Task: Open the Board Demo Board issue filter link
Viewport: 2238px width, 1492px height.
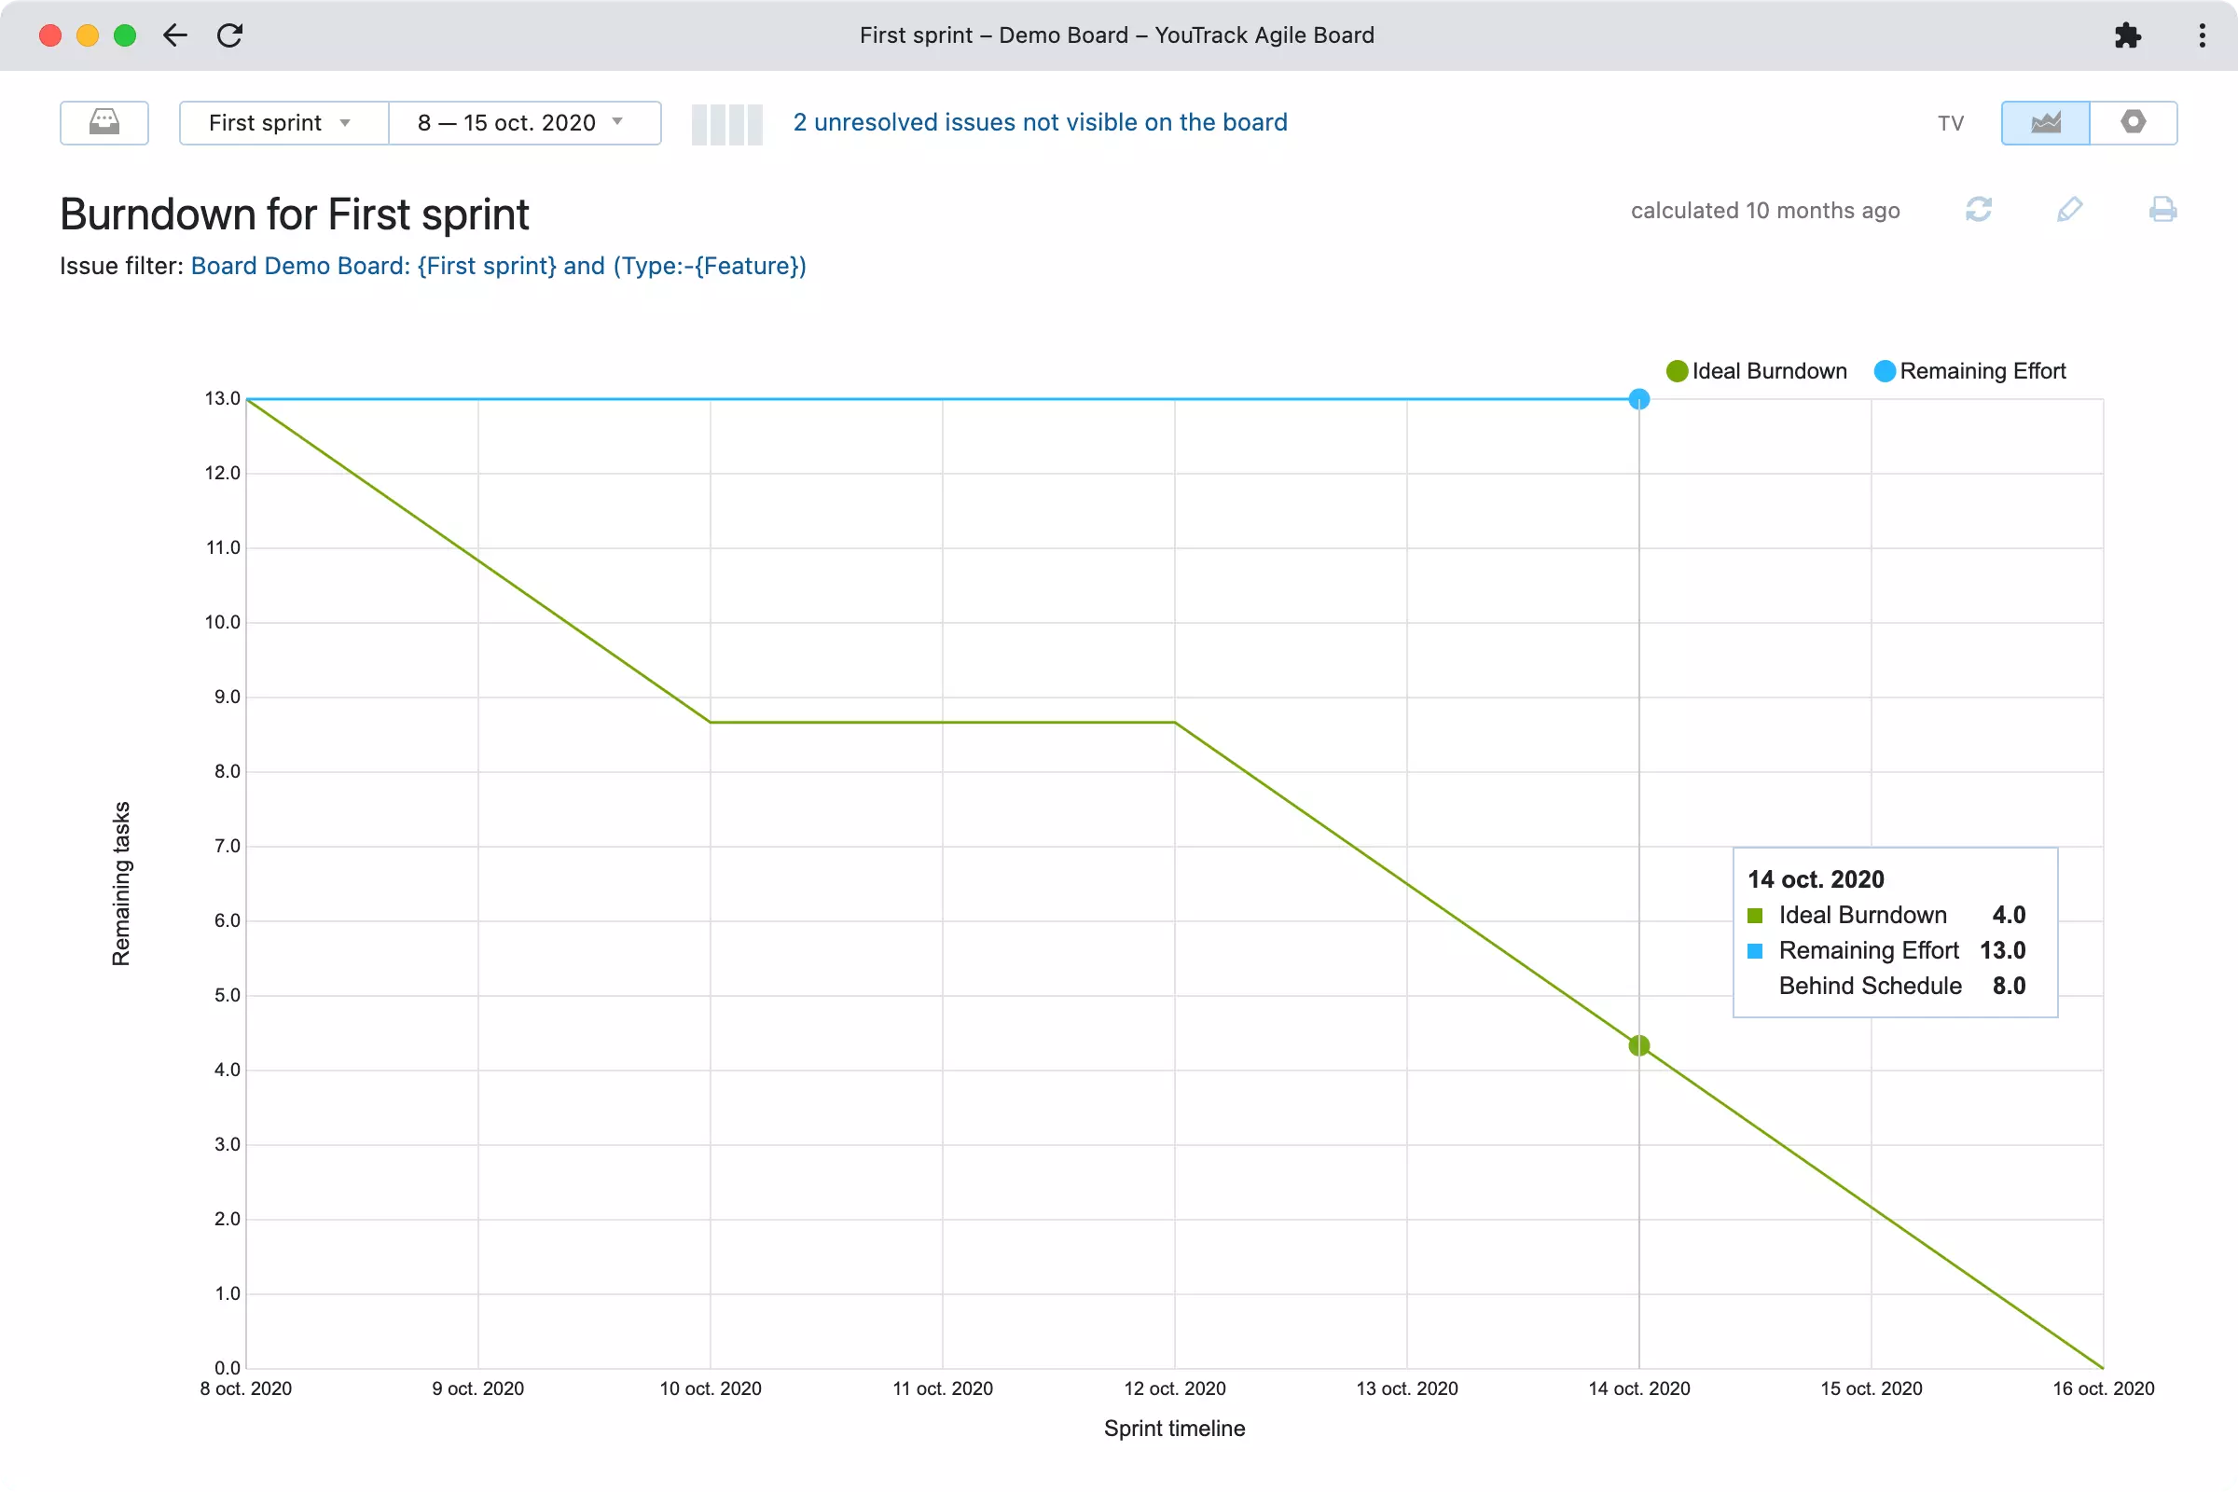Action: (499, 266)
